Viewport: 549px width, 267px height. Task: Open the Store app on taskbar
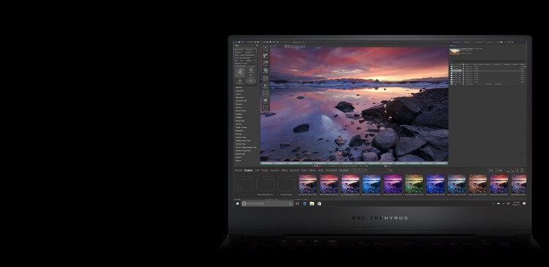(x=319, y=203)
